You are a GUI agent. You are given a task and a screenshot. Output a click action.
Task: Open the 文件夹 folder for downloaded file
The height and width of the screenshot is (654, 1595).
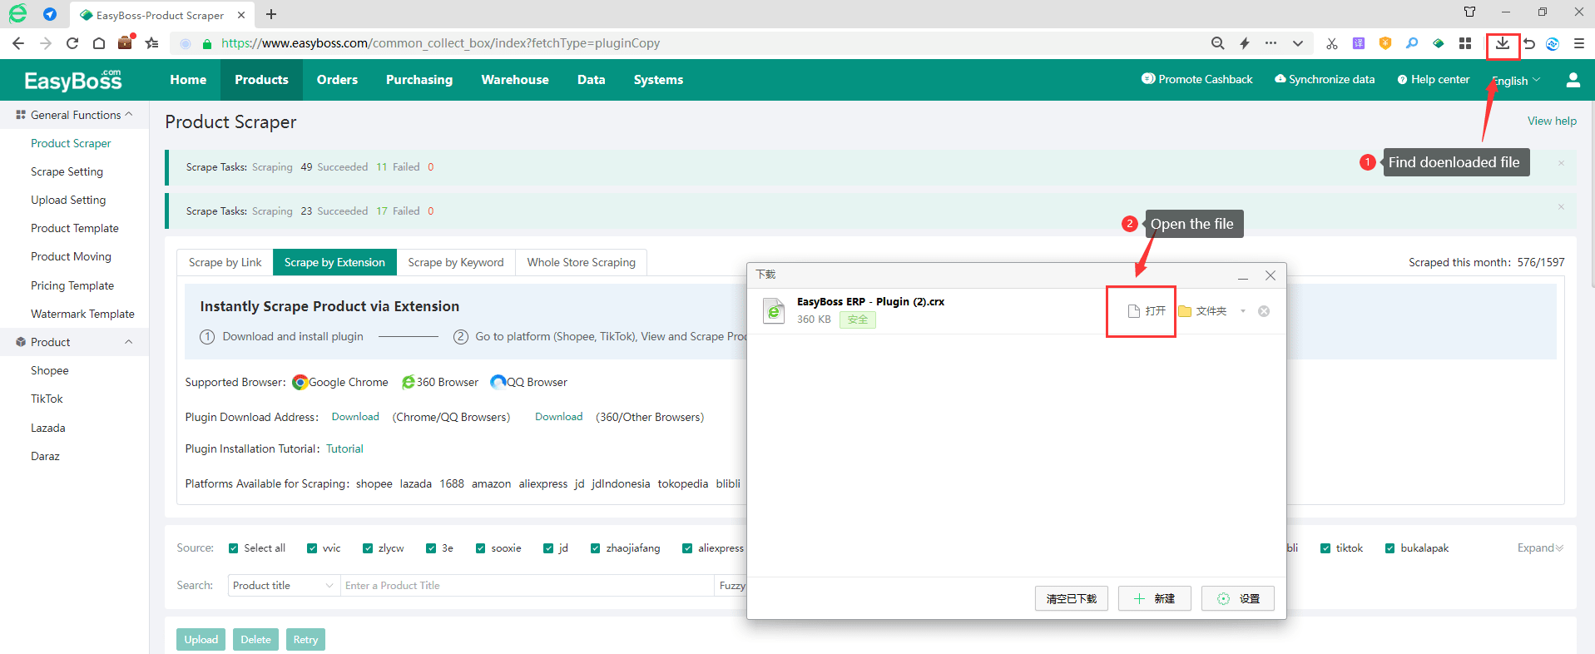pos(1202,311)
